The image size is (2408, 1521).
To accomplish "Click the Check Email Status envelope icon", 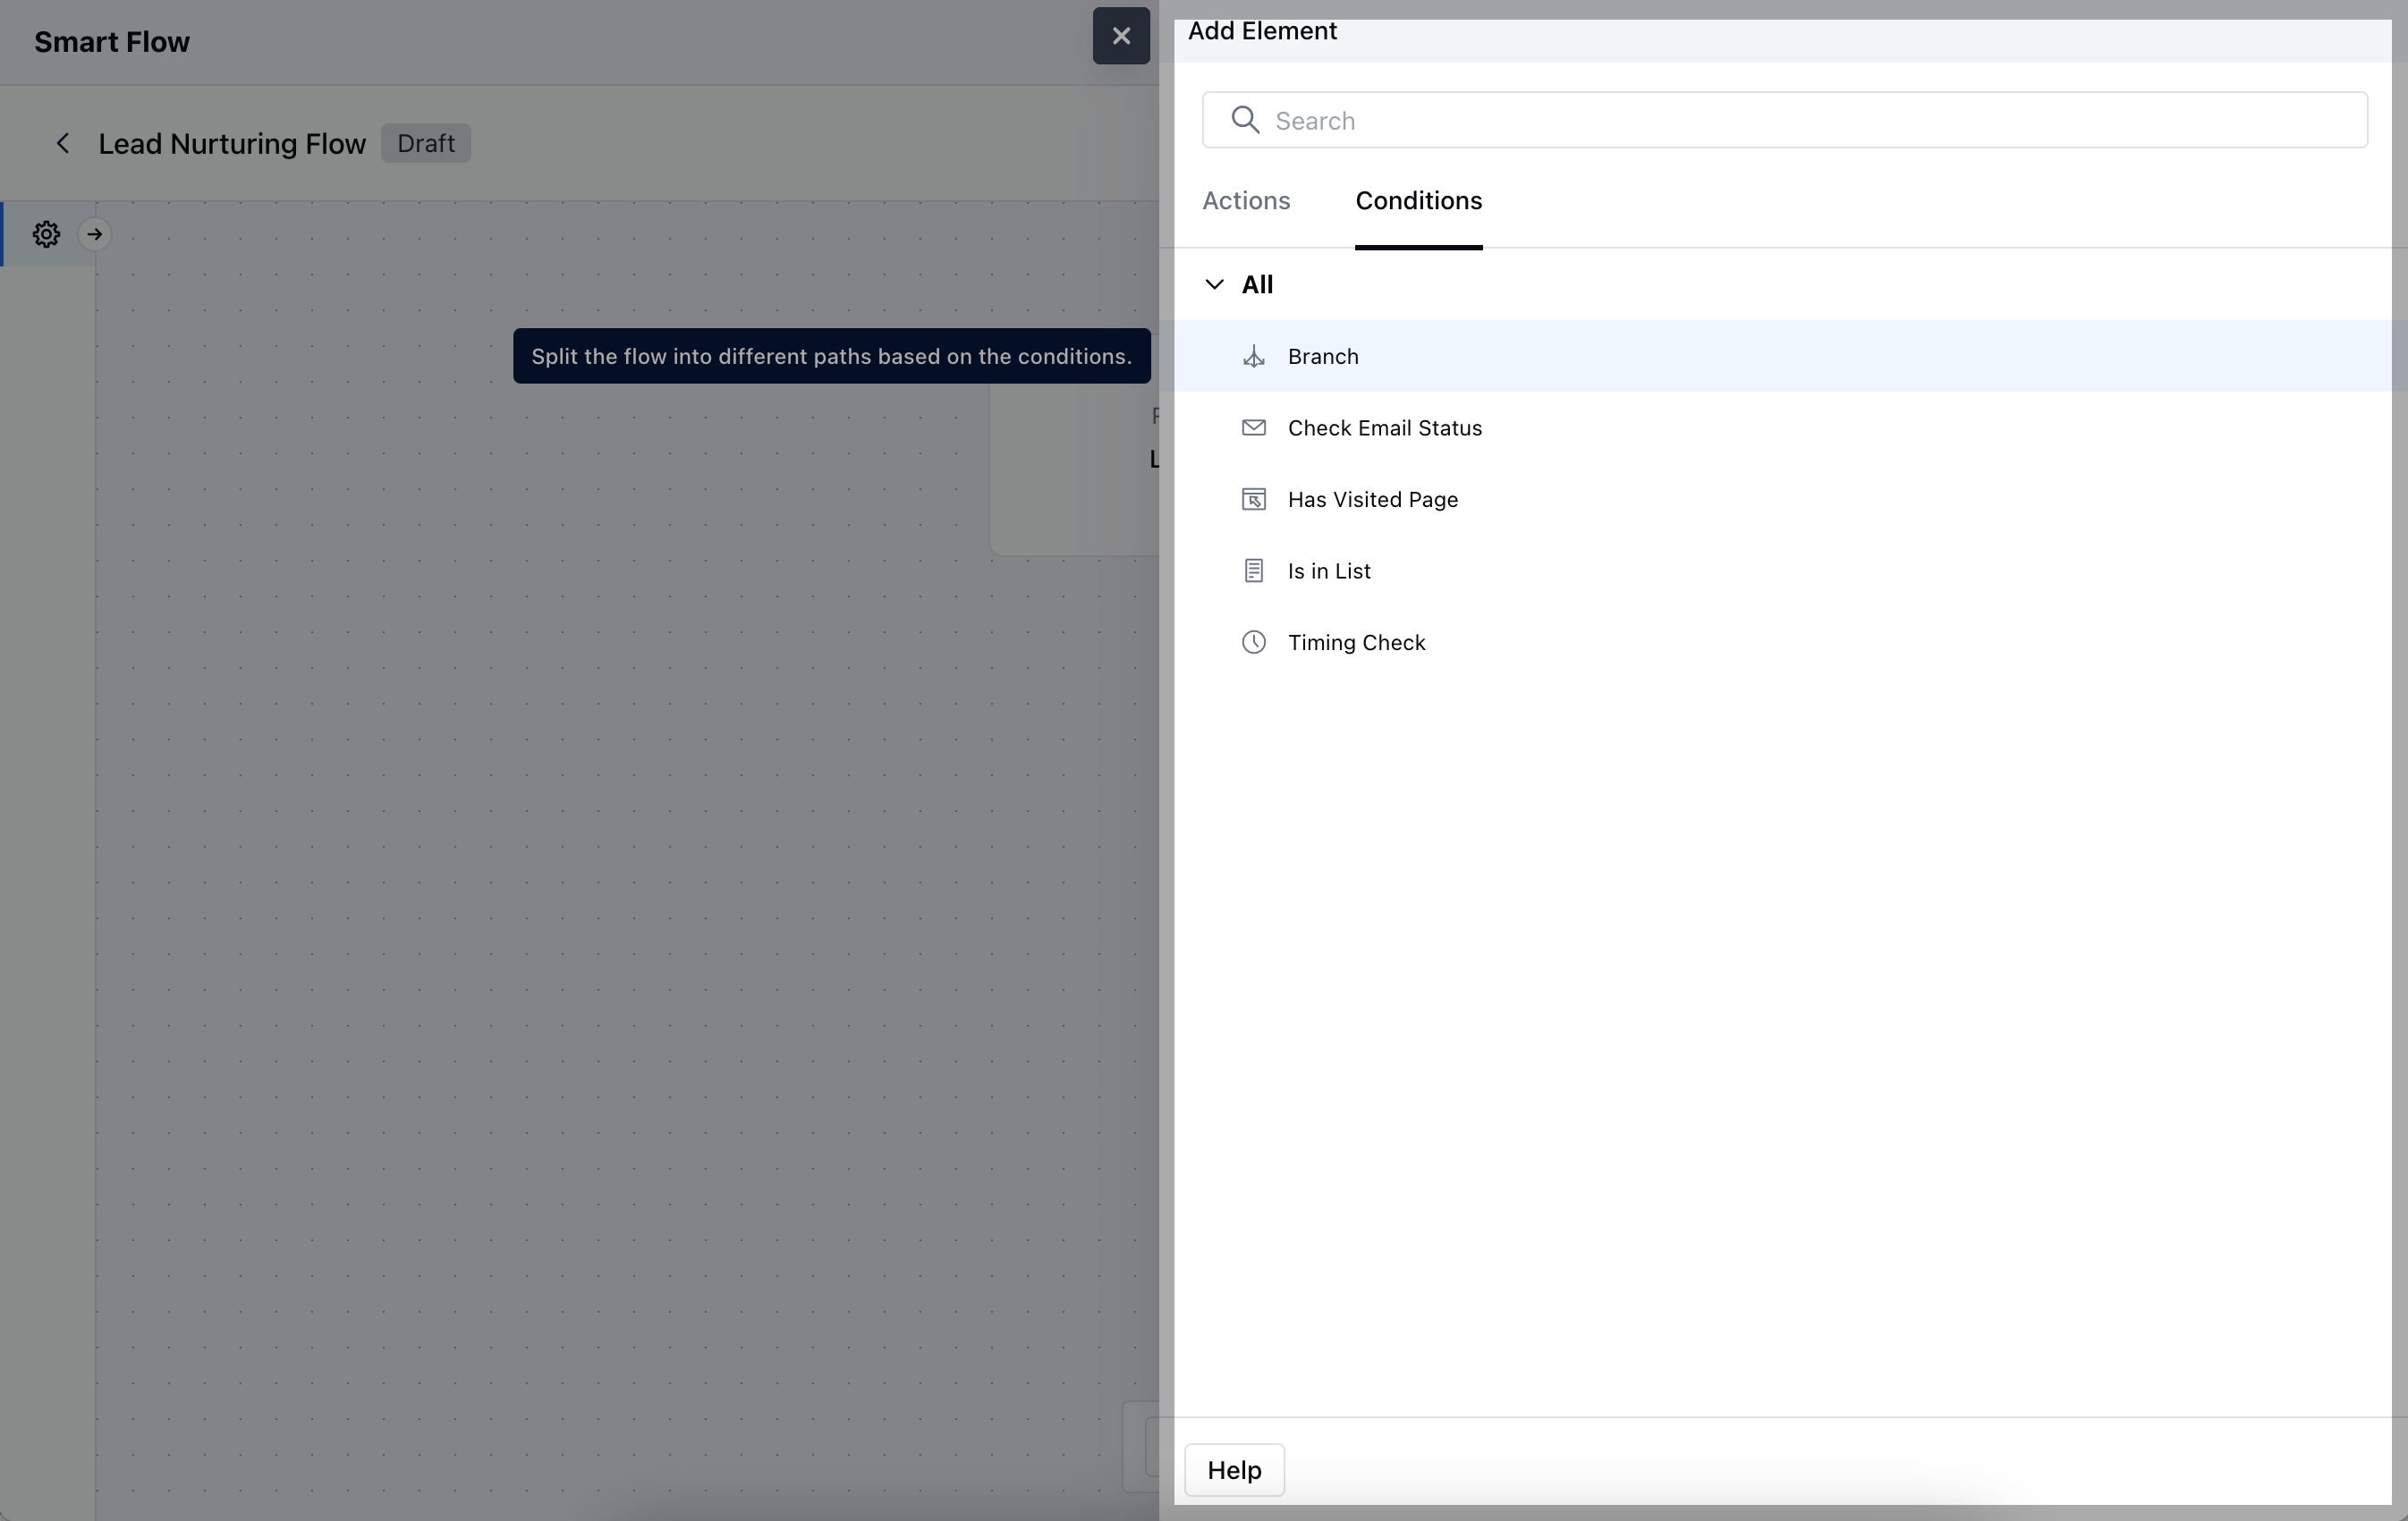I will (x=1253, y=427).
